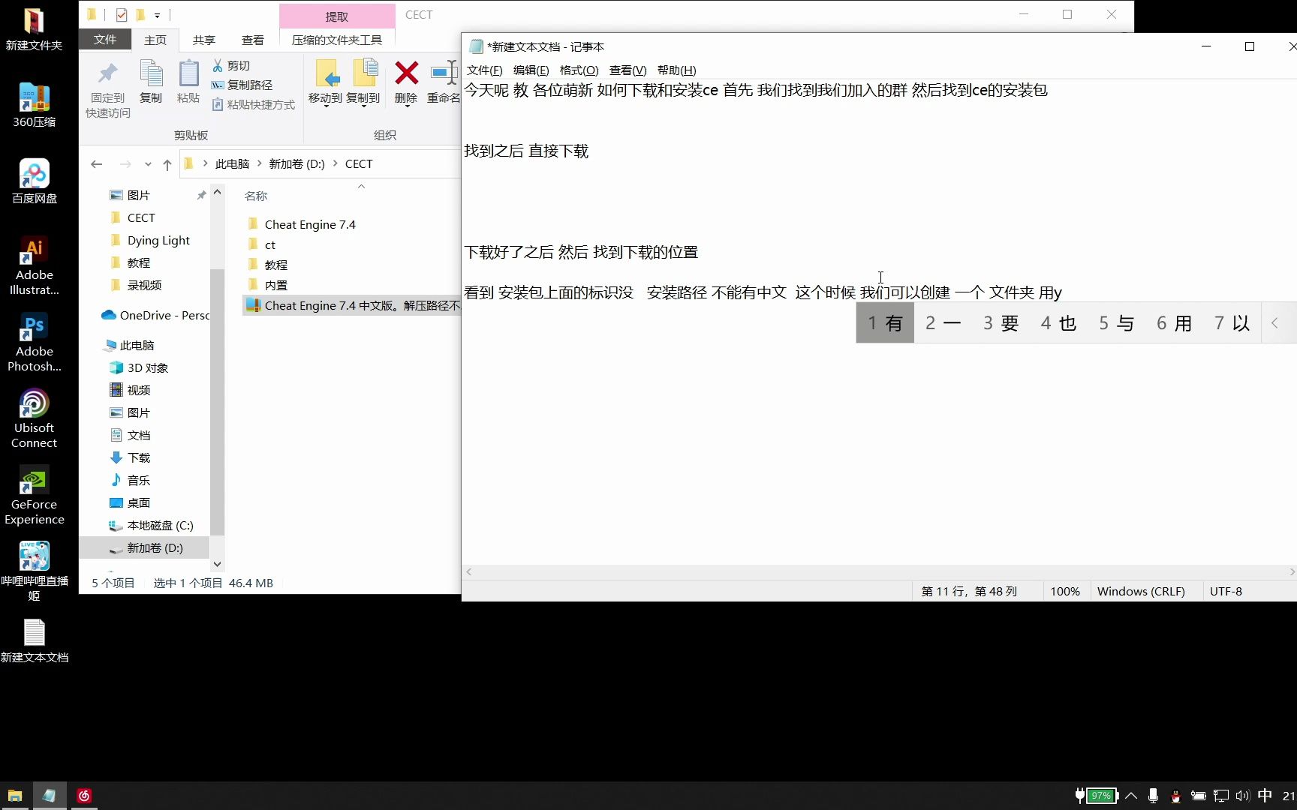Select Adobe Photoshop desktop shortcut
Viewport: 1297px width, 810px height.
point(34,342)
